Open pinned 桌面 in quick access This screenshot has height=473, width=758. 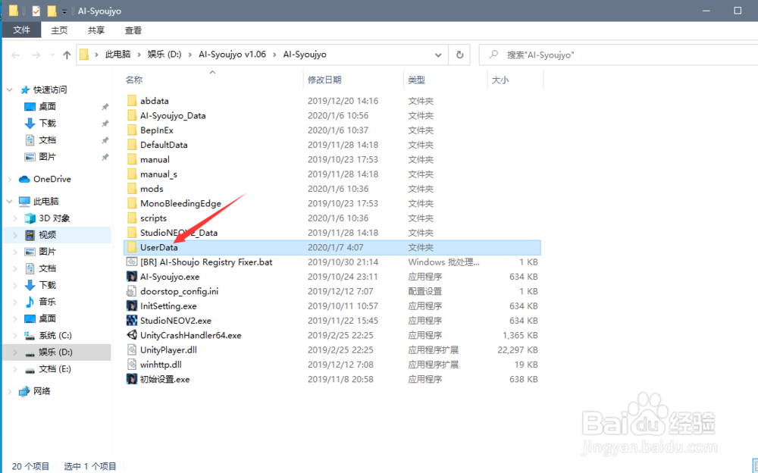tap(47, 106)
